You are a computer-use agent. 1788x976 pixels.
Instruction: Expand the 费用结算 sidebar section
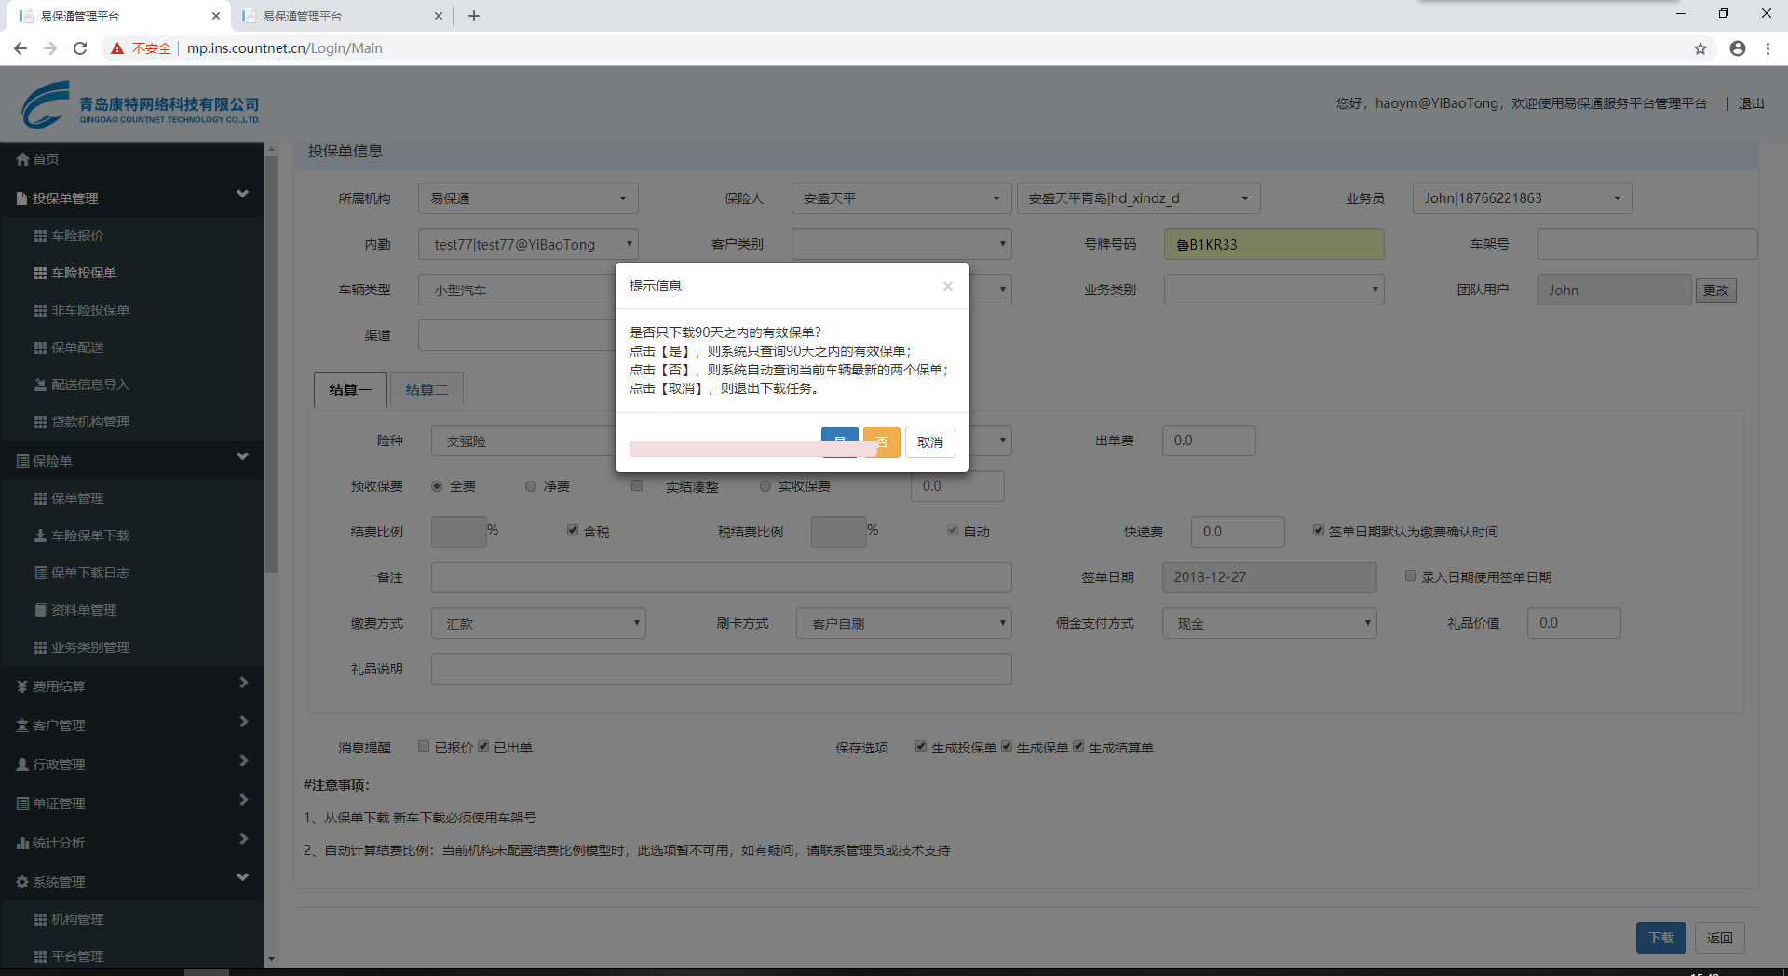(x=131, y=686)
